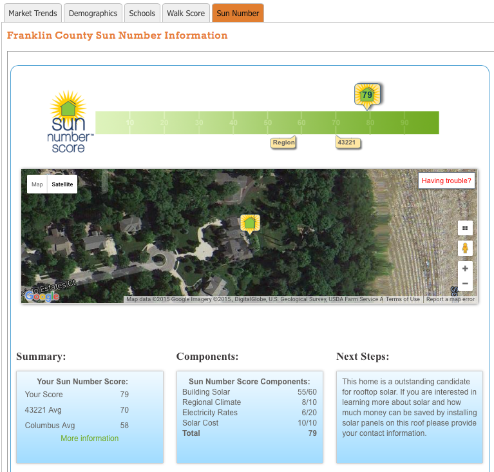Click Report a map error link
The image size is (494, 472).
tap(450, 299)
